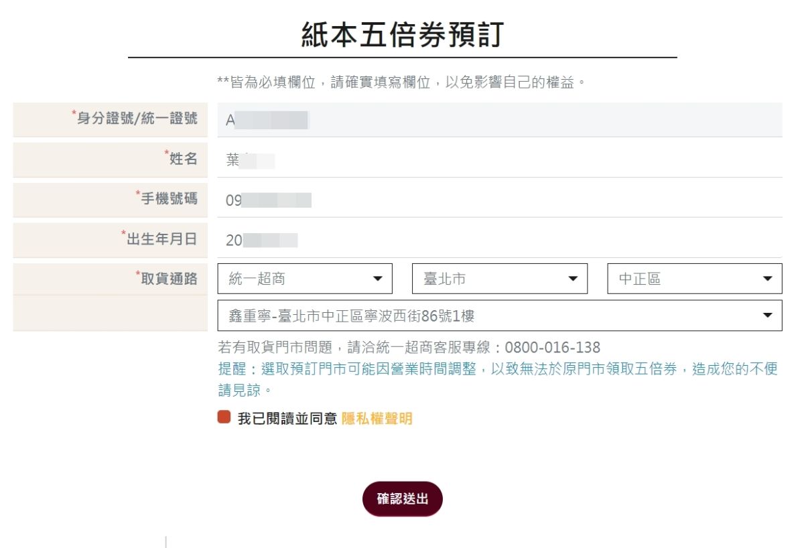The width and height of the screenshot is (804, 548).
Task: Click the 取貨通路 field label
Action: coord(169,279)
